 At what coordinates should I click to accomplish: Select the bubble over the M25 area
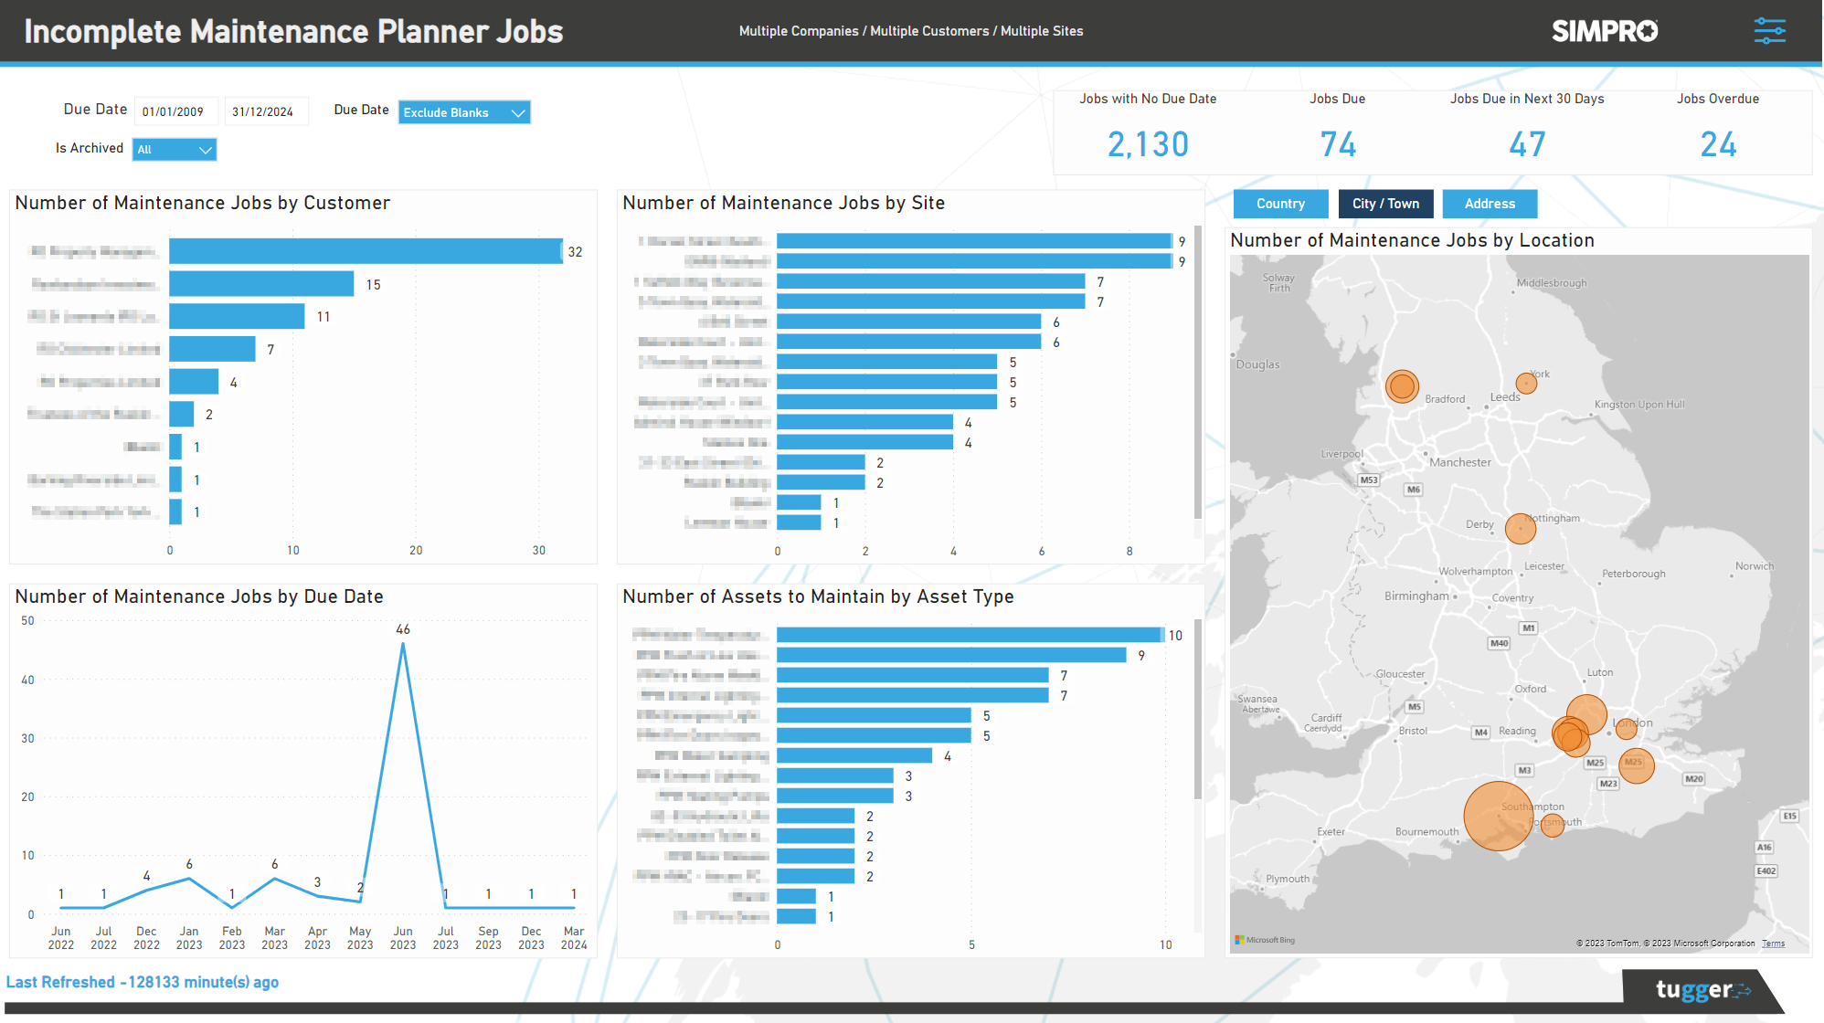point(1637,766)
